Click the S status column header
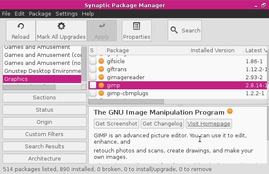This screenshot has width=269, height=174. coord(92,51)
